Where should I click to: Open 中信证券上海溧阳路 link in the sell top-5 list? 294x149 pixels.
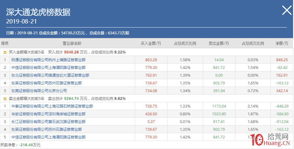click(x=48, y=137)
